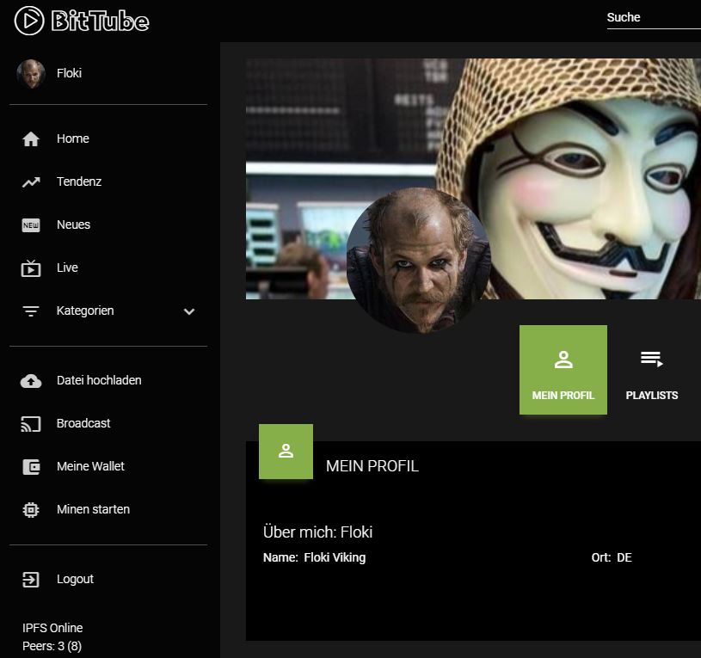701x658 pixels.
Task: Open the Live menu label
Action: [67, 268]
